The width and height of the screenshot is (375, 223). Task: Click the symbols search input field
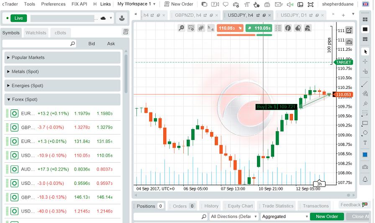tap(39, 44)
